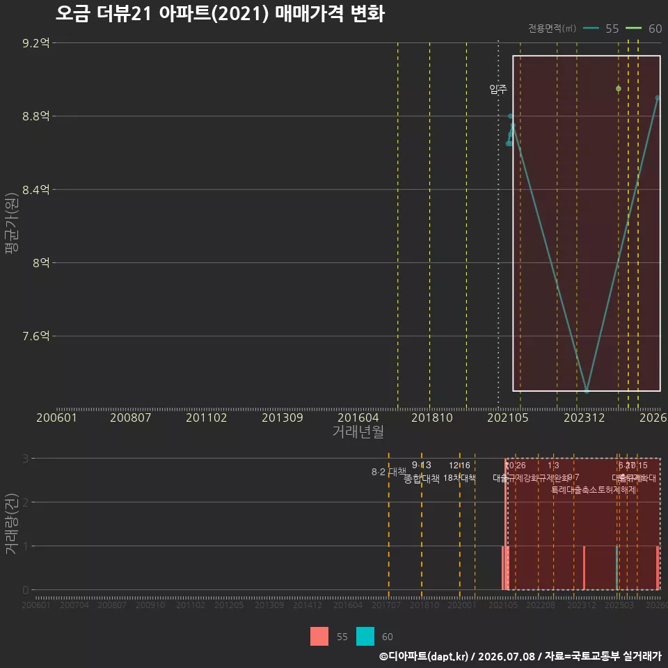Select the green 60 line swatch in top legend
Image resolution: width=668 pixels, height=668 pixels.
(x=633, y=29)
